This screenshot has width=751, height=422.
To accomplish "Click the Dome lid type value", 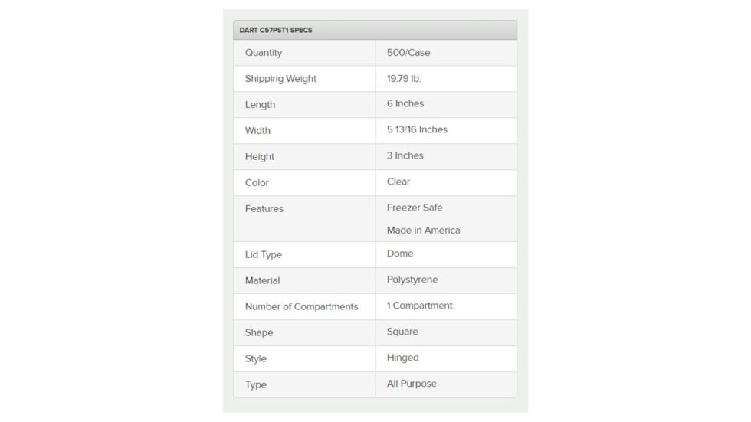I will coord(400,254).
